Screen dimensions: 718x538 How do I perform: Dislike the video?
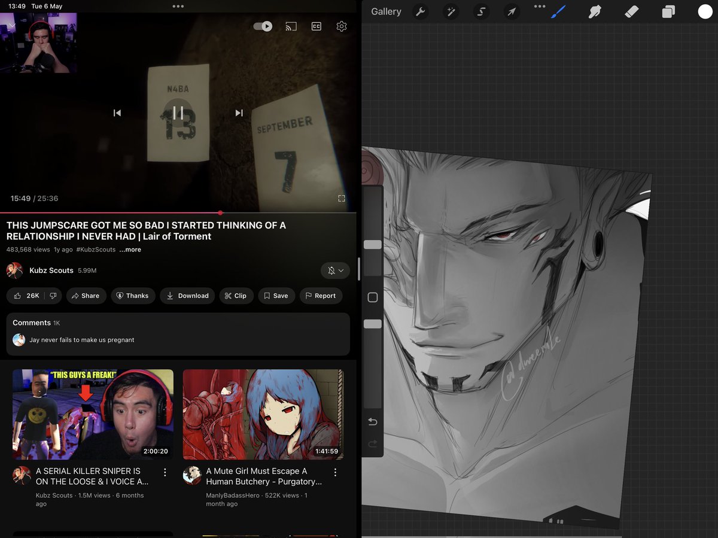coord(53,296)
